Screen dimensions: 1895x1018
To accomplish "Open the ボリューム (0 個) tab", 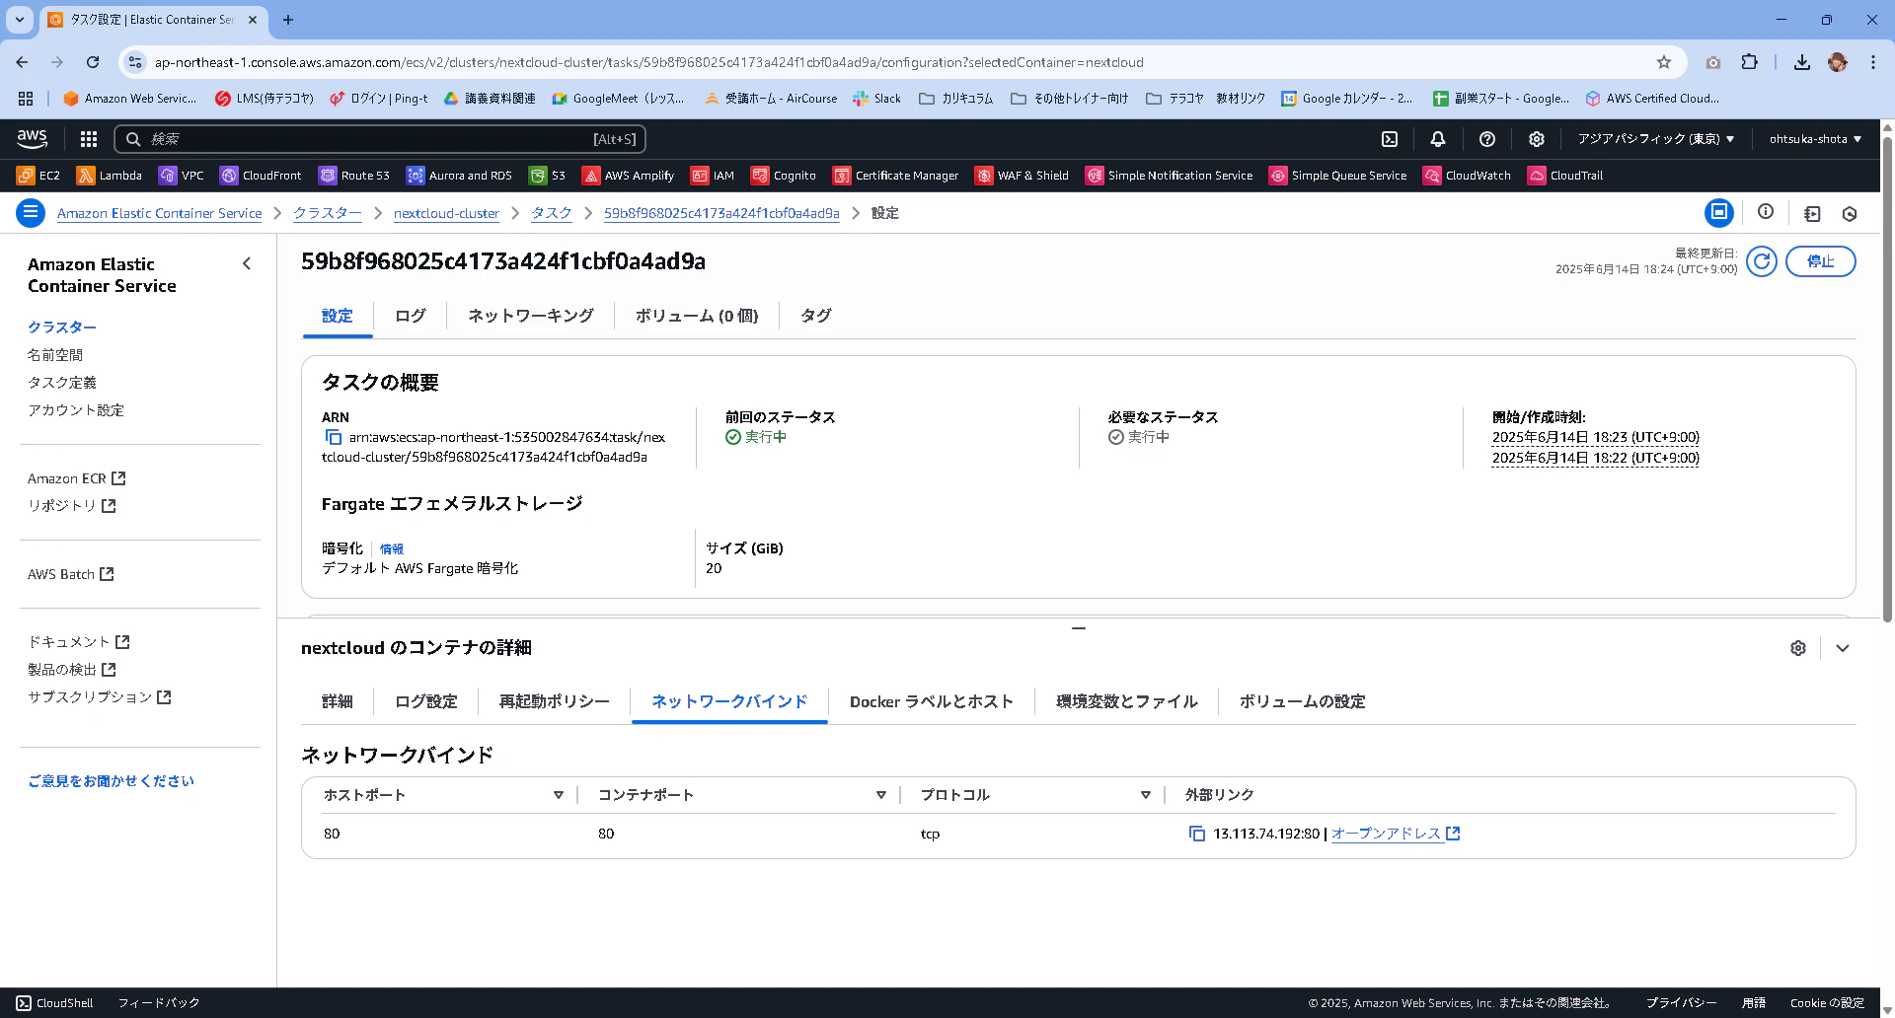I will [x=697, y=316].
